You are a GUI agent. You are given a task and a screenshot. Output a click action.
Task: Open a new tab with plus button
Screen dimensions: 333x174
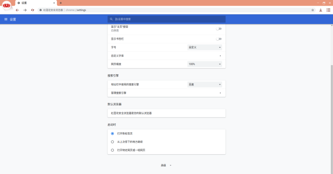tap(61, 3)
